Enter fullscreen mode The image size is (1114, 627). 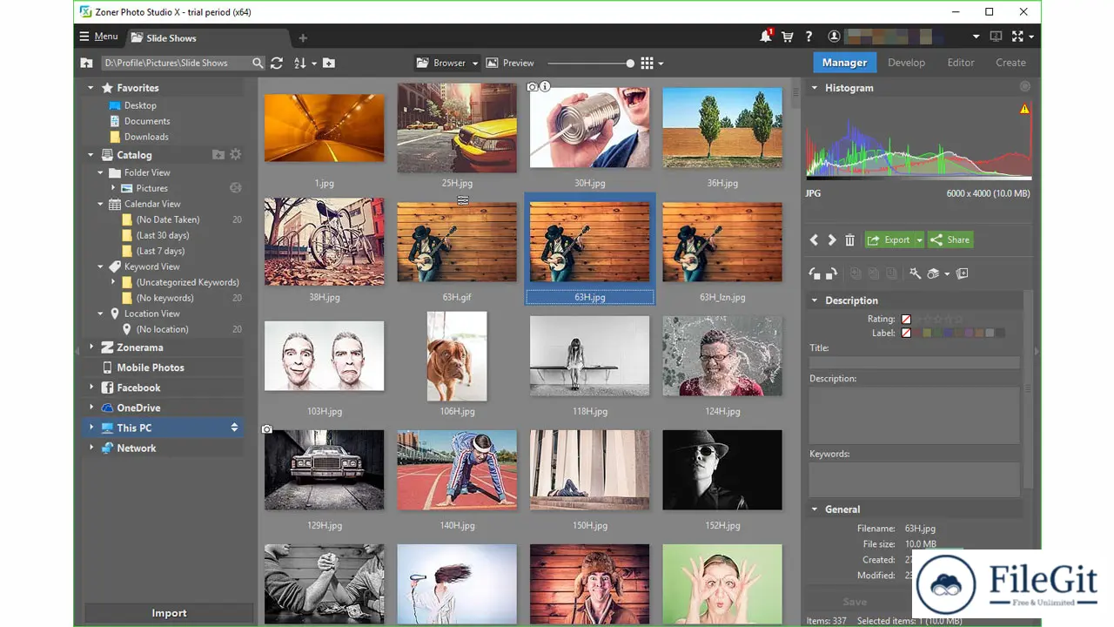tap(1019, 37)
